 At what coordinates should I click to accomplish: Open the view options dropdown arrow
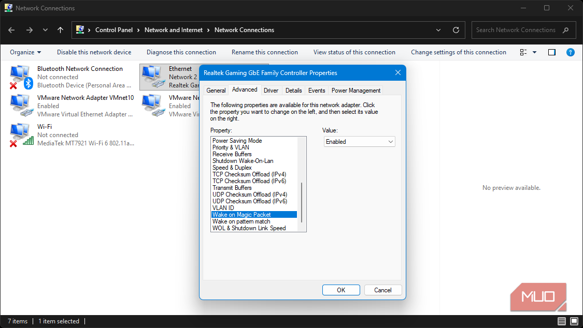tap(535, 52)
